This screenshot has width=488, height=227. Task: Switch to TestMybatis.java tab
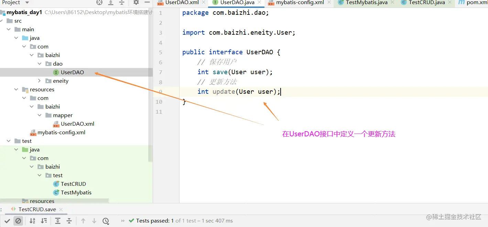point(367,2)
